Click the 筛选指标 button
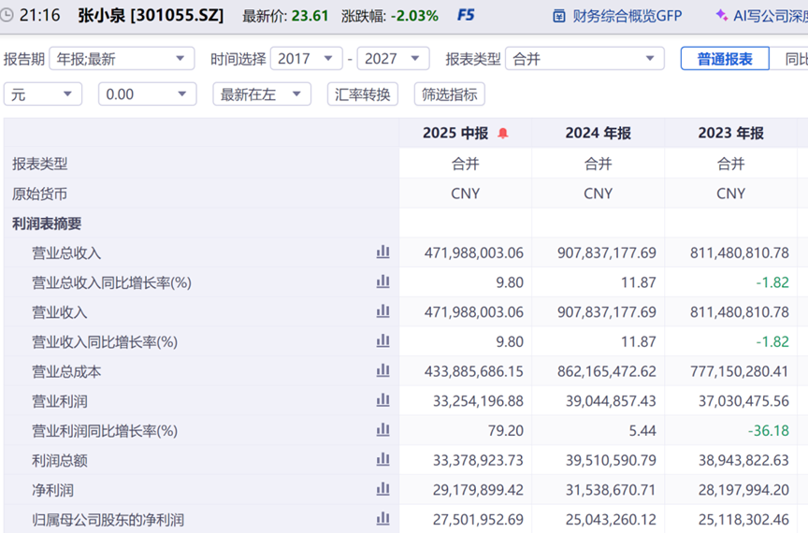The width and height of the screenshot is (808, 533). click(x=449, y=94)
